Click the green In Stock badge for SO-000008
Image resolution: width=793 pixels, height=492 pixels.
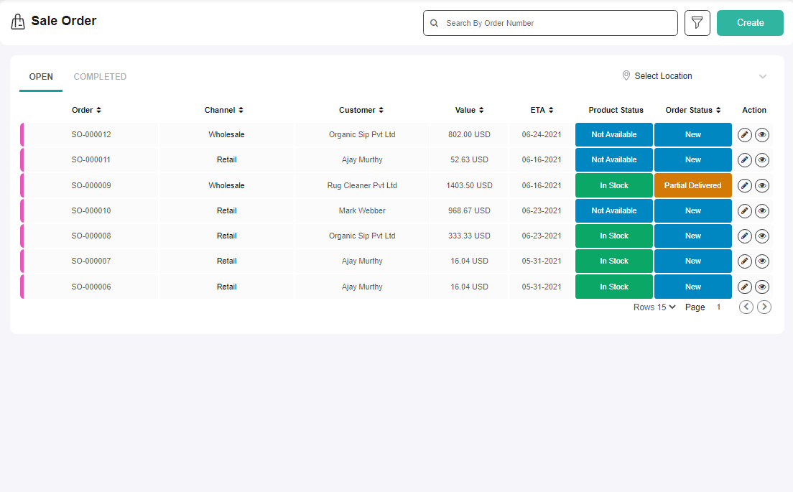(x=614, y=236)
